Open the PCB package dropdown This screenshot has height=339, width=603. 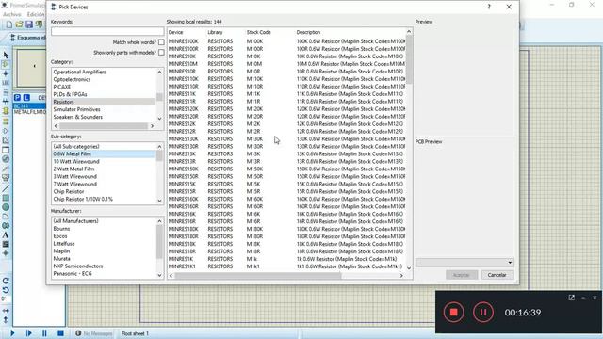(464, 263)
